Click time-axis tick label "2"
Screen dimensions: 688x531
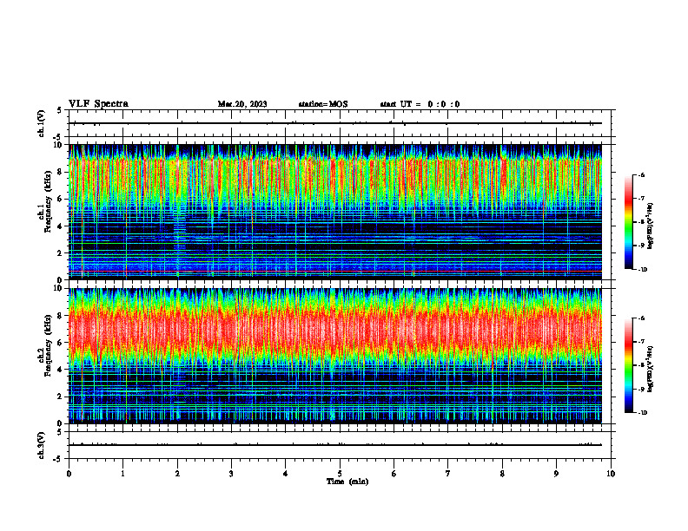[x=177, y=474]
